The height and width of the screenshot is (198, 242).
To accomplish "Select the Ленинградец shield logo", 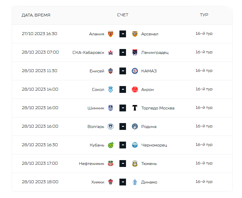I will (135, 52).
